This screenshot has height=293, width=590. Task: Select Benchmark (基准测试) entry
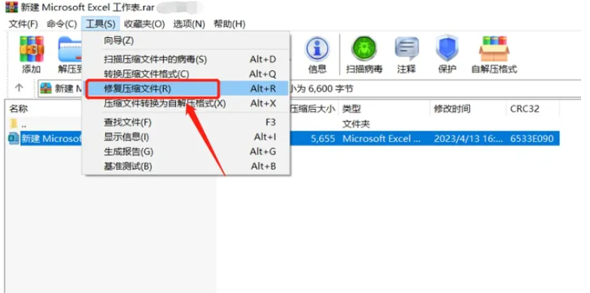tap(186, 166)
